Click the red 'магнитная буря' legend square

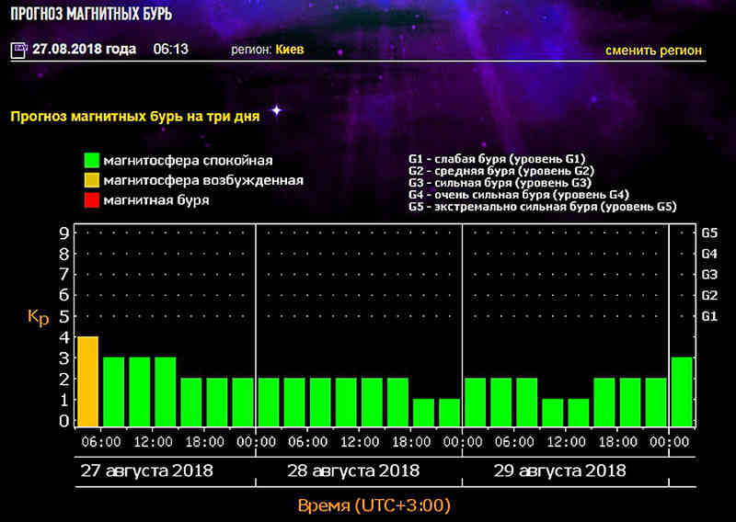(x=91, y=199)
